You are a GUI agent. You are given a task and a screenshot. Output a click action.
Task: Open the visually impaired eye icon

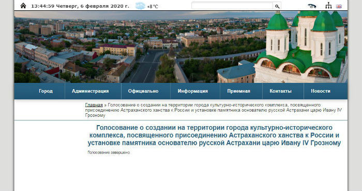pyautogui.click(x=312, y=6)
